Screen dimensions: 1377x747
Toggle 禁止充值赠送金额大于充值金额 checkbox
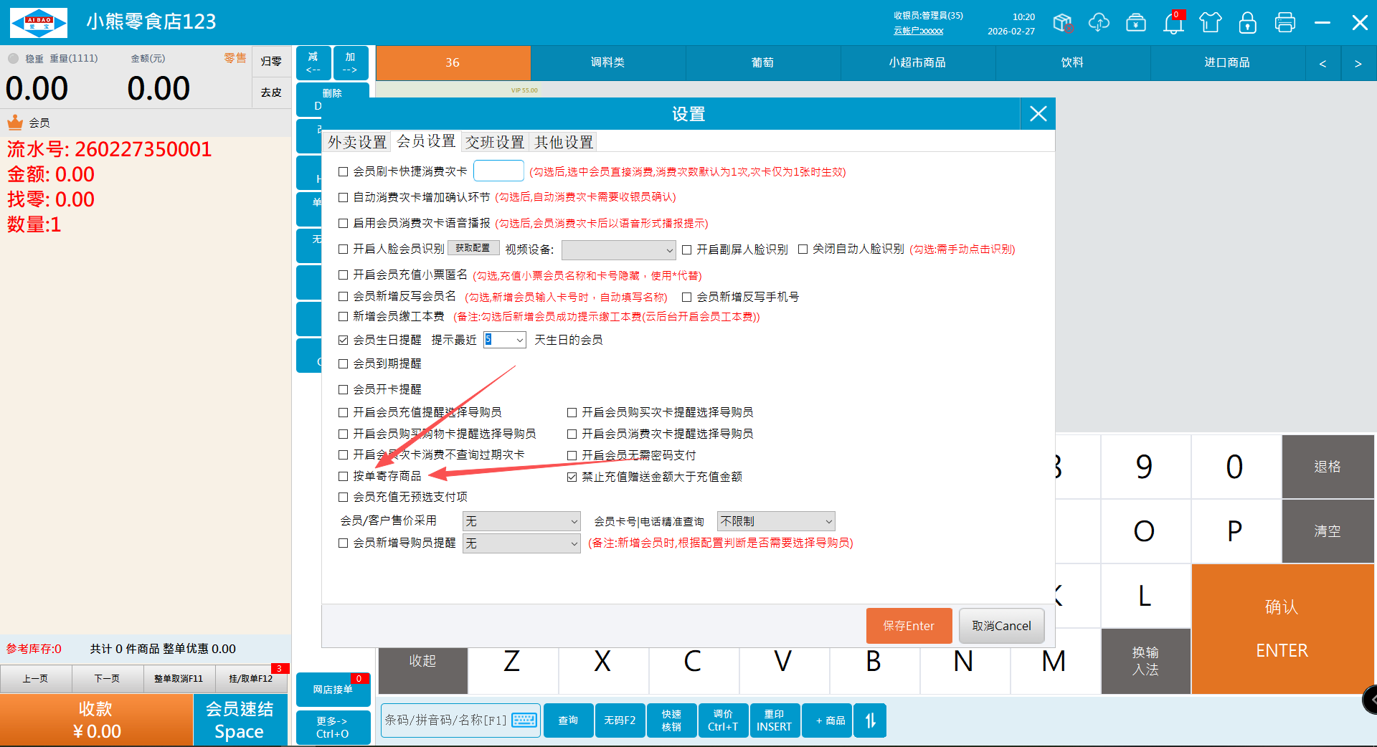[572, 477]
